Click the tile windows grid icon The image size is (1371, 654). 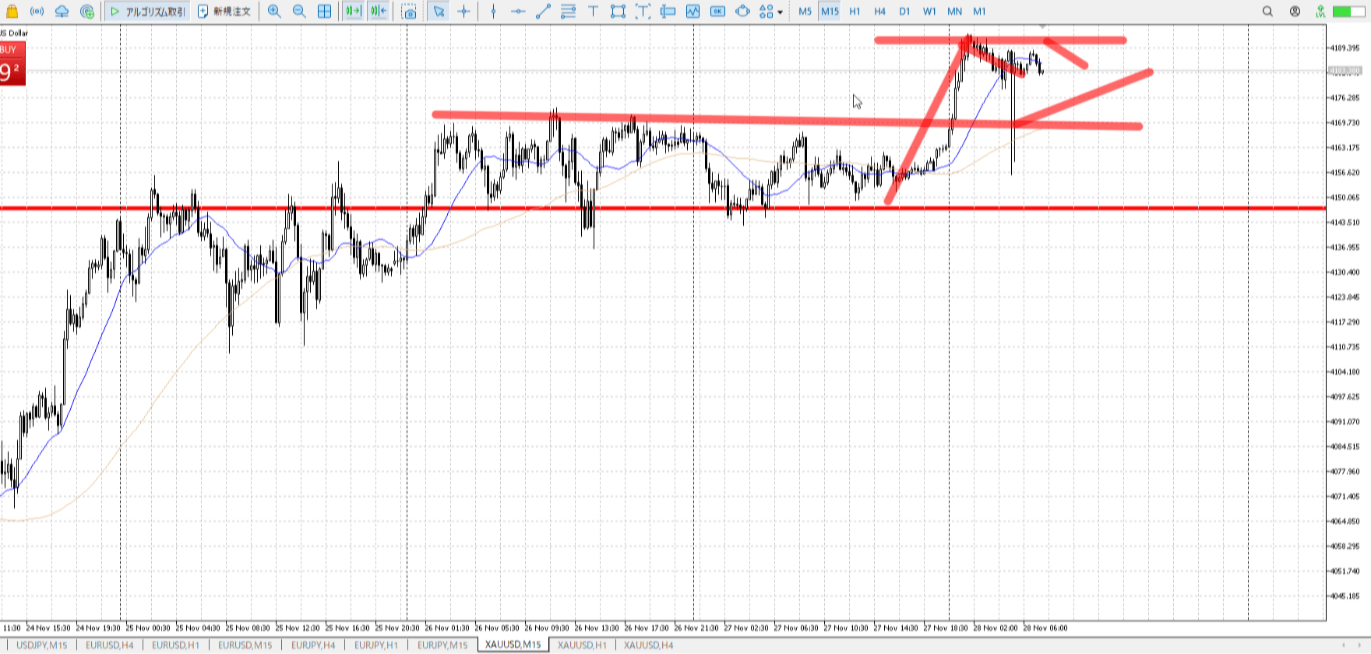tap(325, 12)
